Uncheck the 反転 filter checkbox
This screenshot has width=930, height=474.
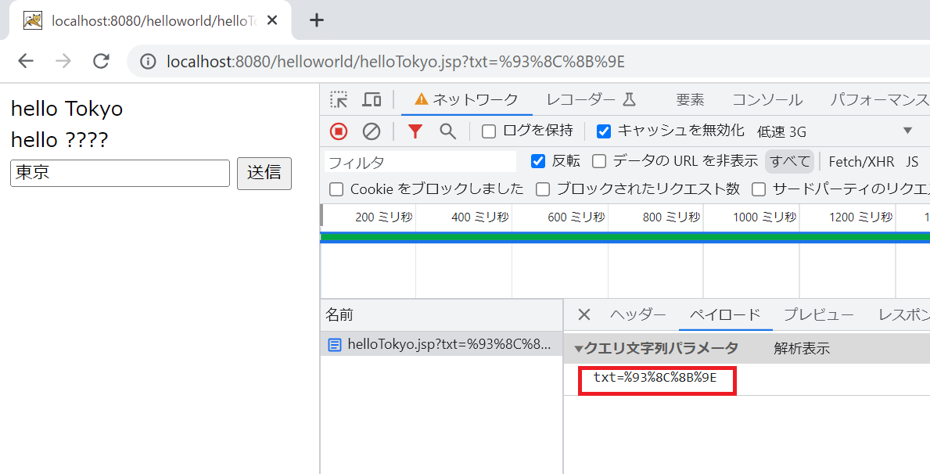[x=537, y=161]
